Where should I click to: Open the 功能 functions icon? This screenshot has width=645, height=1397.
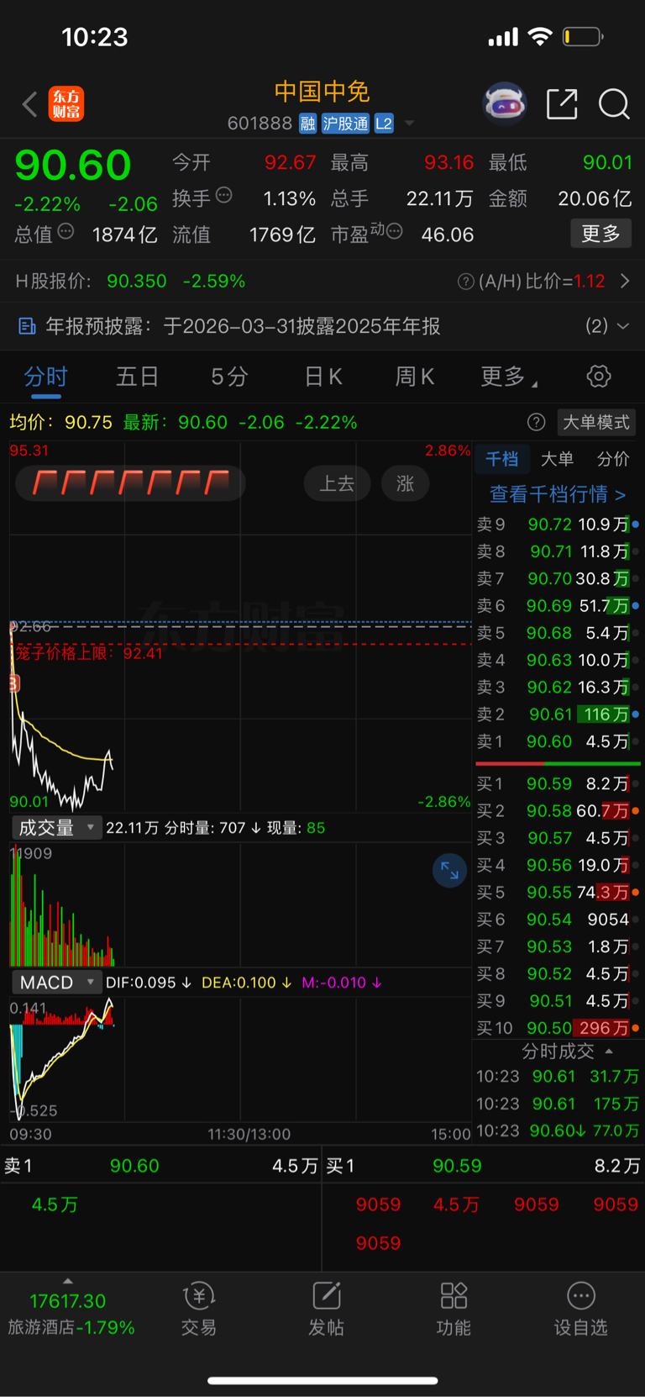tap(454, 1309)
